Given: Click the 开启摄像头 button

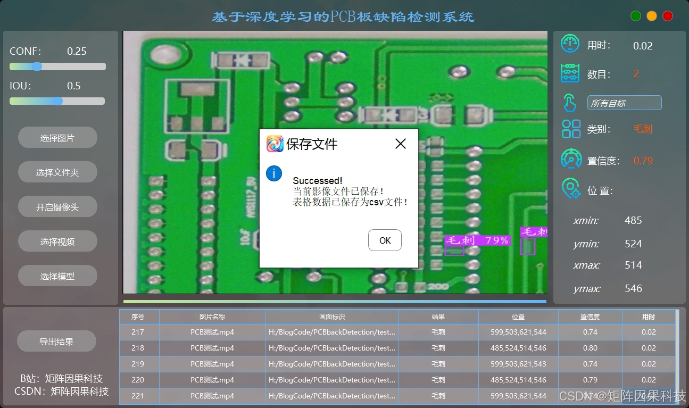Looking at the screenshot, I should pos(57,207).
